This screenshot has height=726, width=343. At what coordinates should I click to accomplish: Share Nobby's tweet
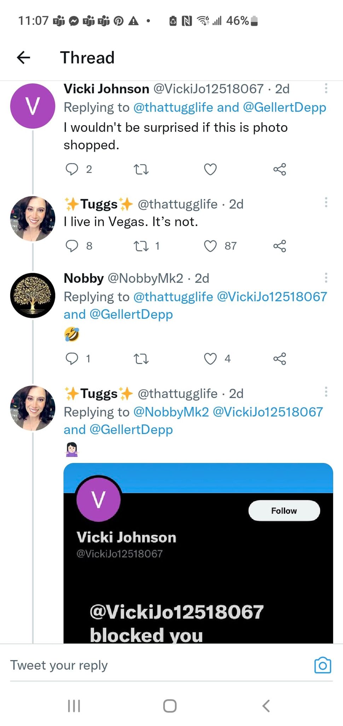(x=280, y=359)
